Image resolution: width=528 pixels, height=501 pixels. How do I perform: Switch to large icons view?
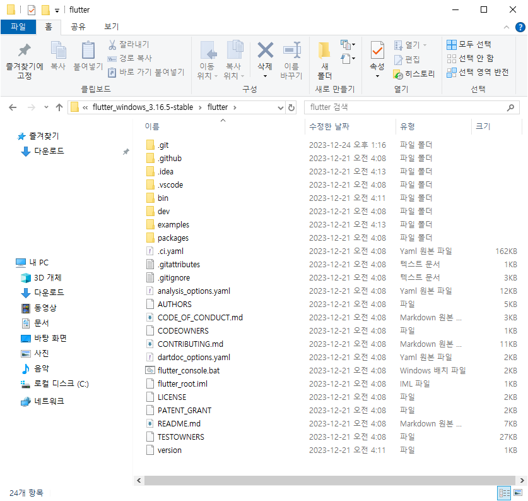pyautogui.click(x=518, y=493)
